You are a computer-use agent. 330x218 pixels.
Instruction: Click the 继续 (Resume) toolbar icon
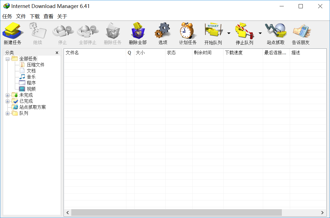pos(37,33)
